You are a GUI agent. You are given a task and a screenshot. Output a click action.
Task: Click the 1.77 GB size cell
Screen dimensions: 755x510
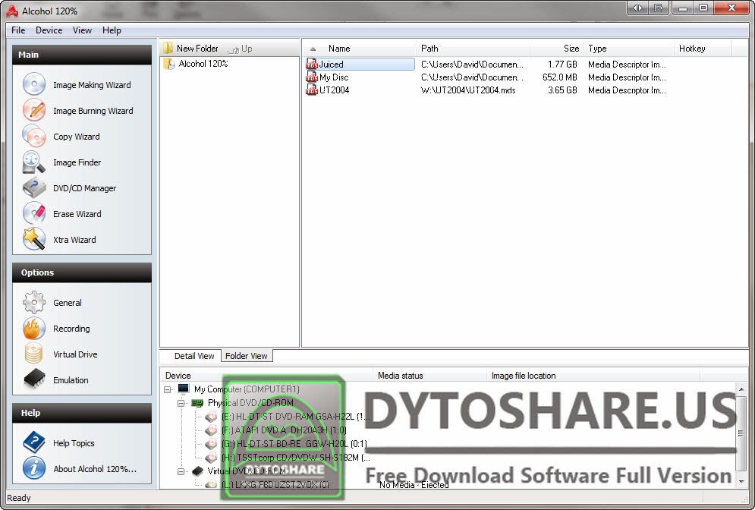562,64
